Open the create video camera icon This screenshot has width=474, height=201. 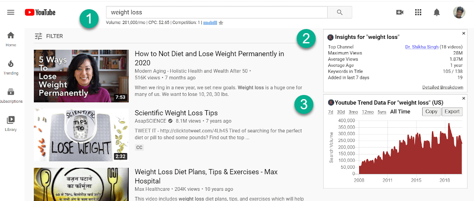tap(399, 12)
